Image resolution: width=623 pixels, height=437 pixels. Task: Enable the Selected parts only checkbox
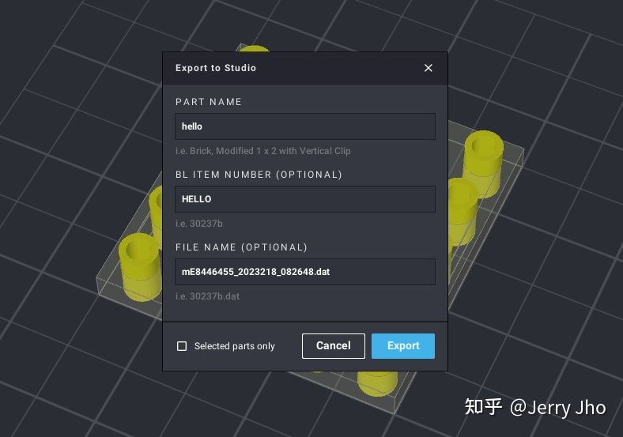click(182, 346)
